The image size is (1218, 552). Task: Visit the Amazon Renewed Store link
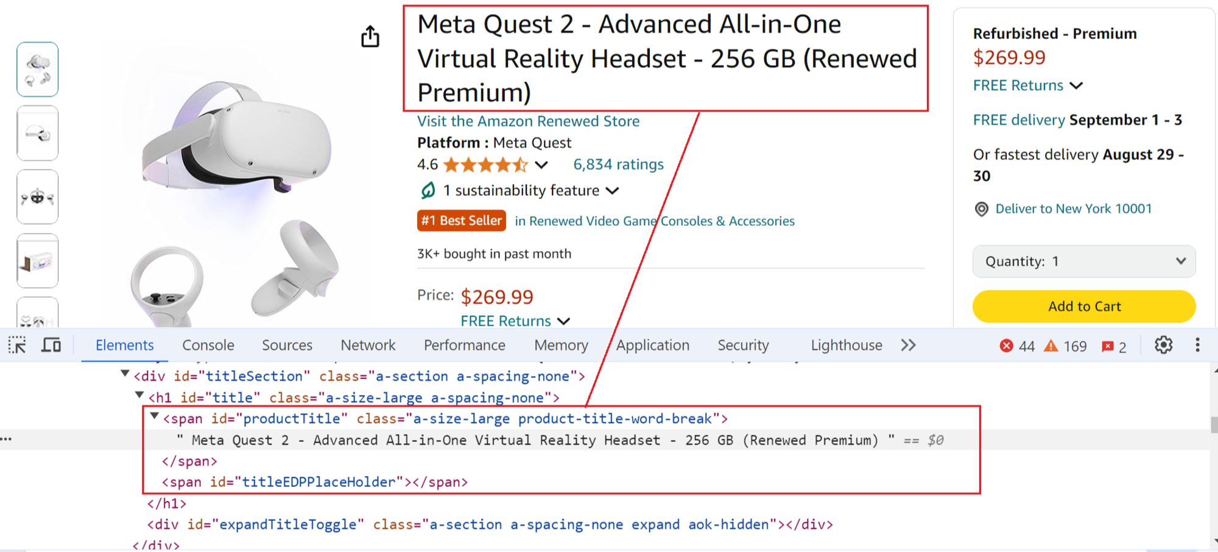(x=527, y=121)
